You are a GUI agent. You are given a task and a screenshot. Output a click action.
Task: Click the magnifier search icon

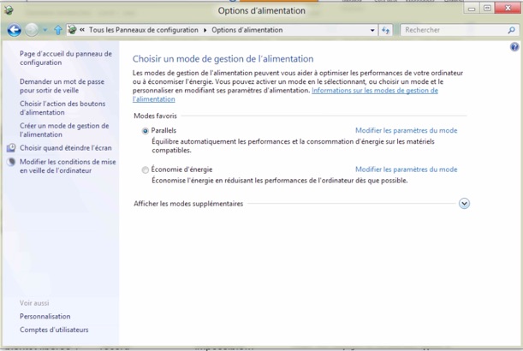tap(511, 30)
